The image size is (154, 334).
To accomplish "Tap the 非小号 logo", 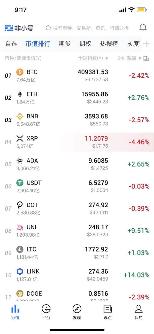I will pyautogui.click(x=19, y=28).
